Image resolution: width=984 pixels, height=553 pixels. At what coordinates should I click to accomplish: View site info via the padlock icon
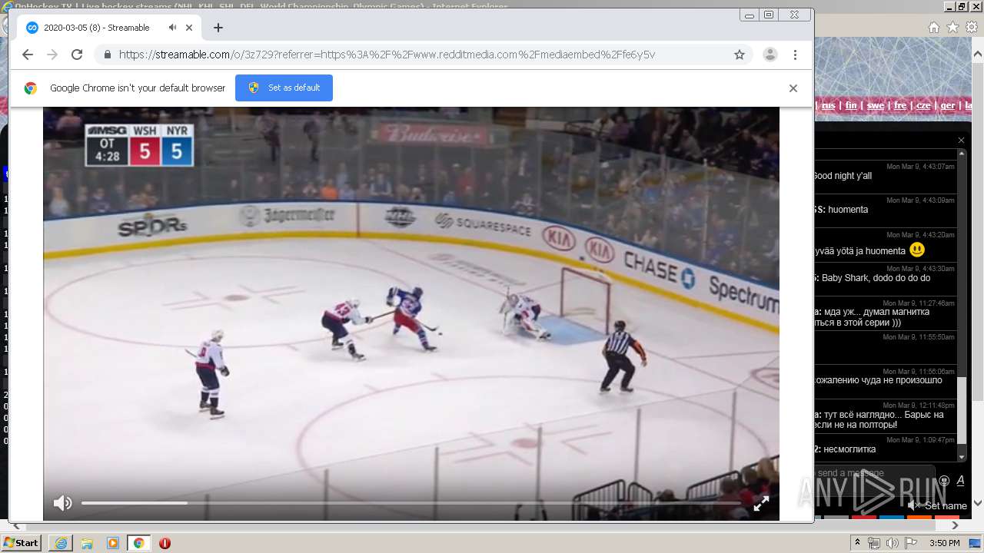(107, 55)
